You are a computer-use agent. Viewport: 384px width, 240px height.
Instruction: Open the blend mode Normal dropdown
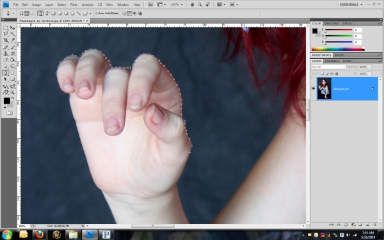[329, 67]
